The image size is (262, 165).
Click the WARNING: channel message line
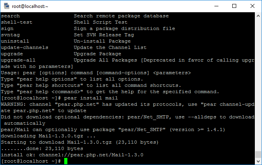click(128, 107)
